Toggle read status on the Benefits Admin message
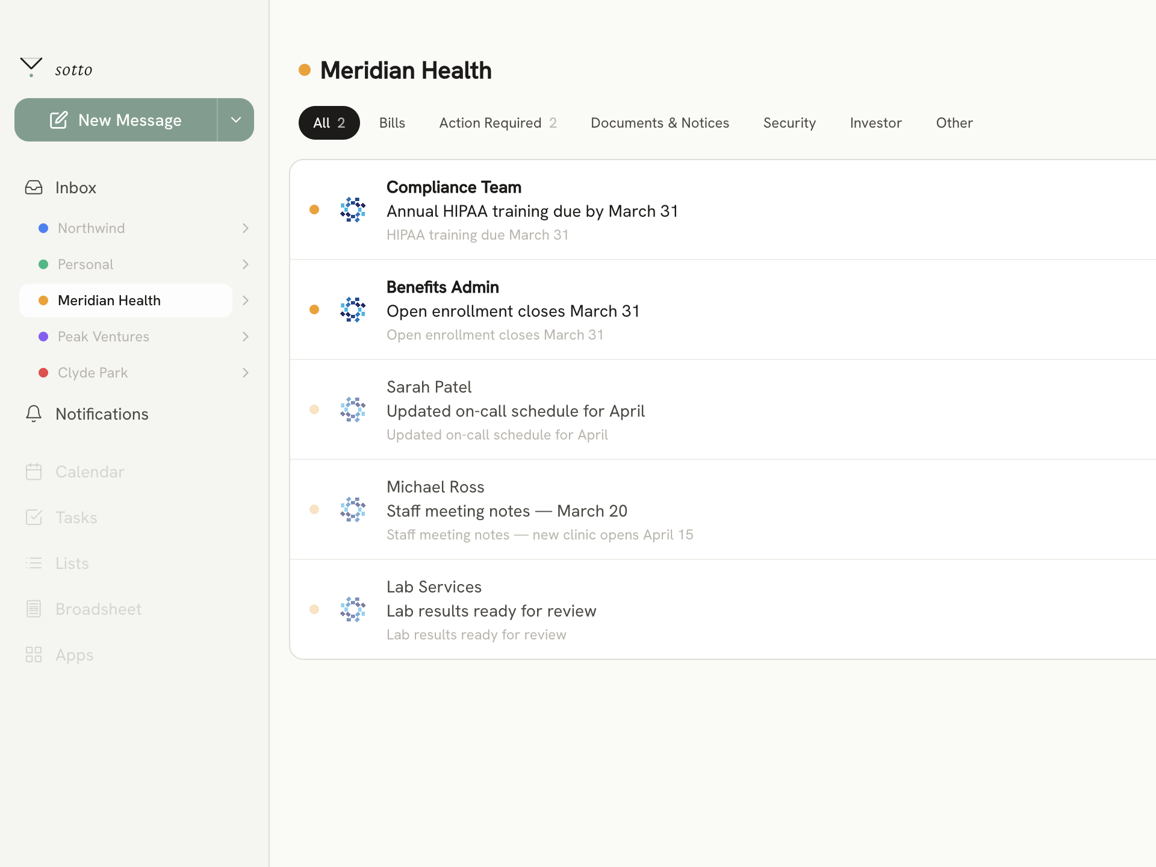This screenshot has height=867, width=1156. click(314, 309)
